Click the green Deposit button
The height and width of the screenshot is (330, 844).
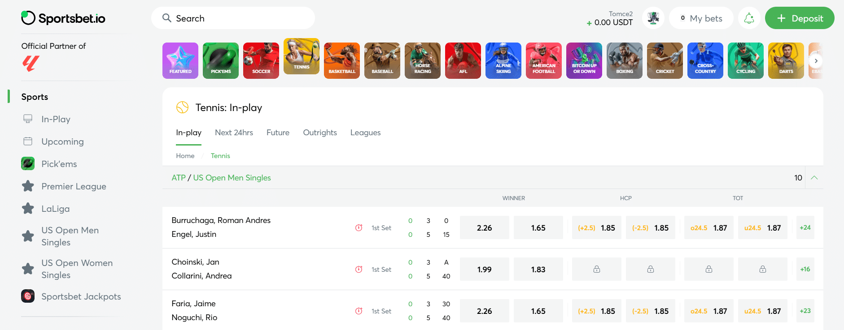800,18
